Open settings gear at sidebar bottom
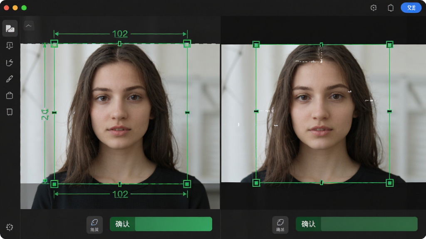The height and width of the screenshot is (239, 426). tap(10, 227)
